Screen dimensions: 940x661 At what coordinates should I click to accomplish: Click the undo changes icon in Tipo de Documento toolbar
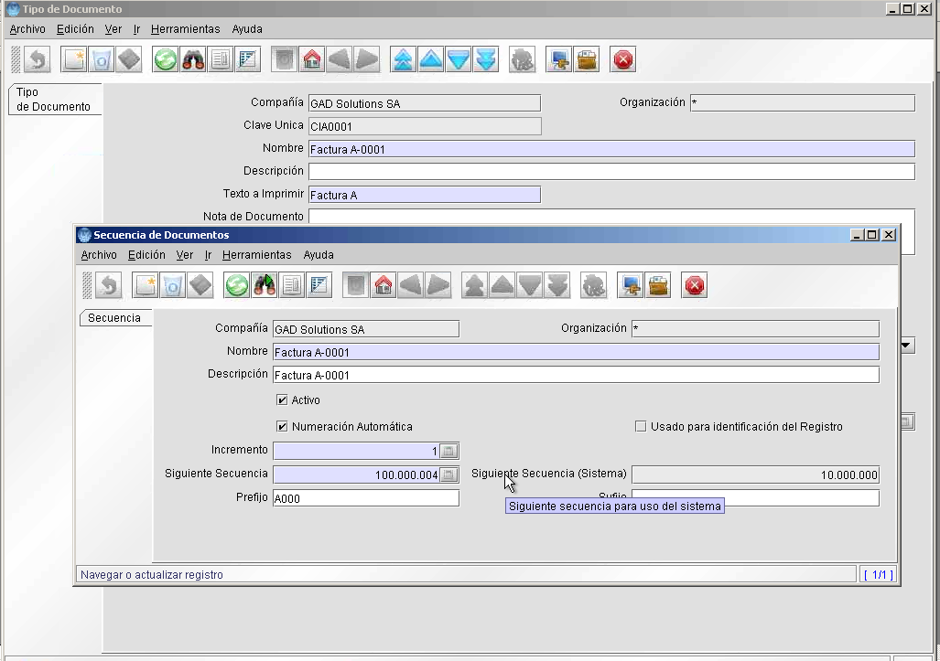tap(38, 59)
